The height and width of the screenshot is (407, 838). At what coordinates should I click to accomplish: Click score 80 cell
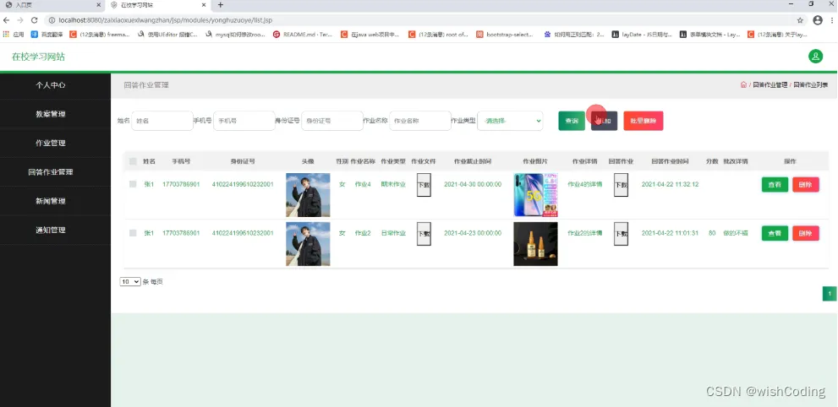tap(712, 233)
